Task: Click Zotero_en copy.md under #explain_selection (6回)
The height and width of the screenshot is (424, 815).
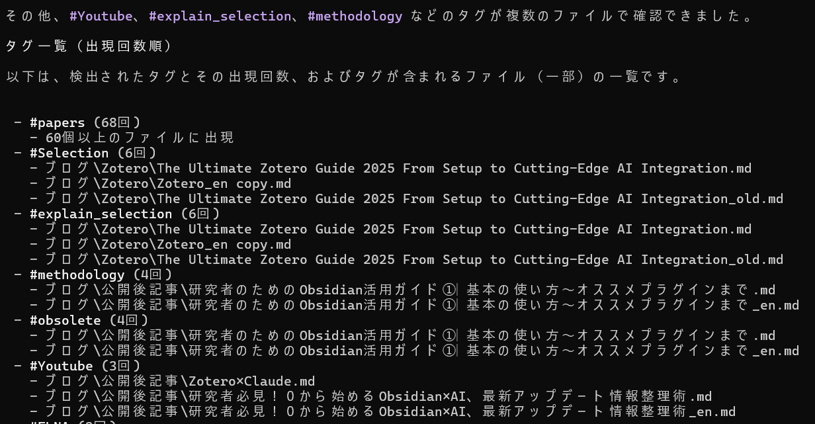Action: pyautogui.click(x=169, y=244)
